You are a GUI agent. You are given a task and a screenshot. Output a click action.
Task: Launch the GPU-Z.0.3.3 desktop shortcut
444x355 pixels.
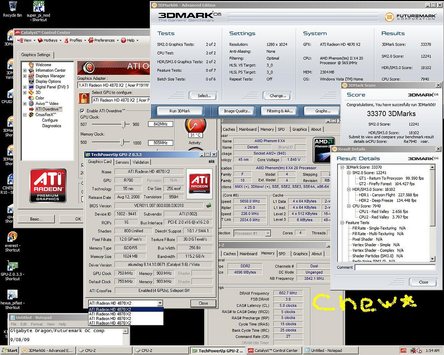[12, 271]
